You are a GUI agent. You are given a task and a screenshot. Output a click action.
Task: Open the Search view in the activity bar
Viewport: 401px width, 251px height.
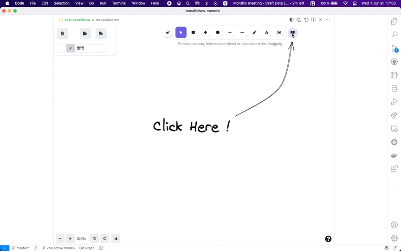[395, 34]
